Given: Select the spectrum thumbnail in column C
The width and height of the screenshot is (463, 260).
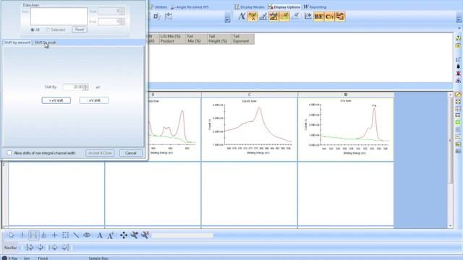Looking at the screenshot, I should click(250, 129).
